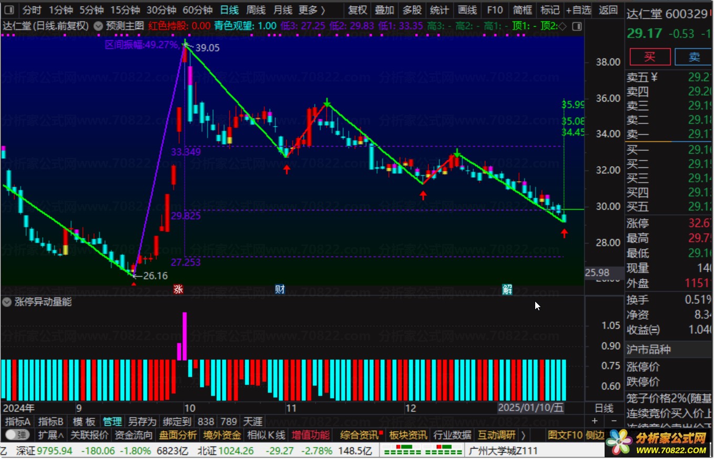Toggle the 弹 popup switch

(16, 435)
